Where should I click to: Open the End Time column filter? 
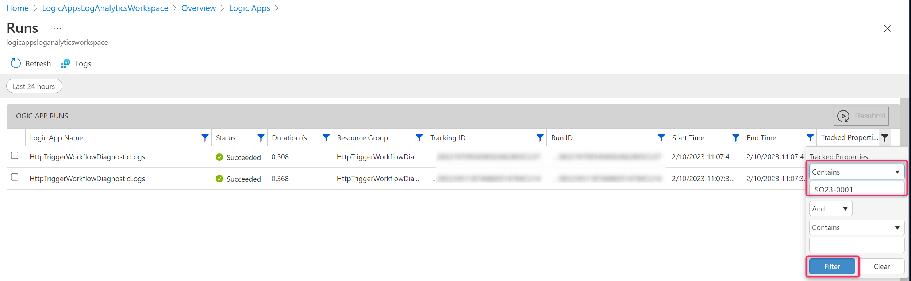[x=810, y=138]
